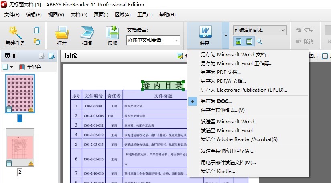Click the 读取 recognize document icon
The image size is (331, 183).
tap(112, 32)
